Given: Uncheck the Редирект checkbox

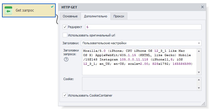Looking at the screenshot, I should (x=65, y=27).
